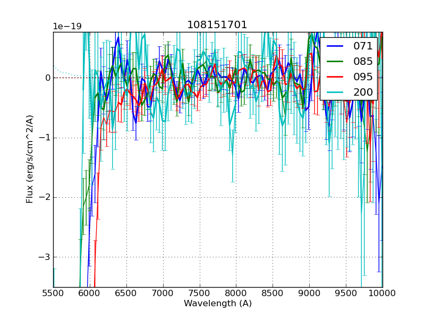Select the red line swatch in the legend
This screenshot has width=425, height=319.
coord(336,77)
